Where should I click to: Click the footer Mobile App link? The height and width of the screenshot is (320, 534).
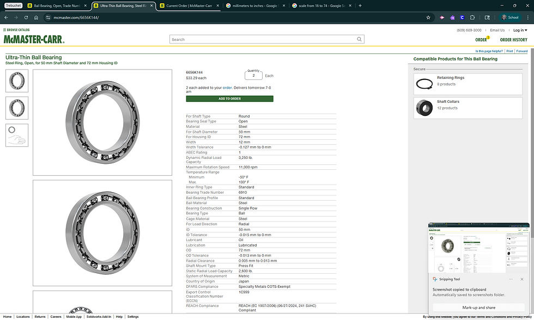(74, 317)
